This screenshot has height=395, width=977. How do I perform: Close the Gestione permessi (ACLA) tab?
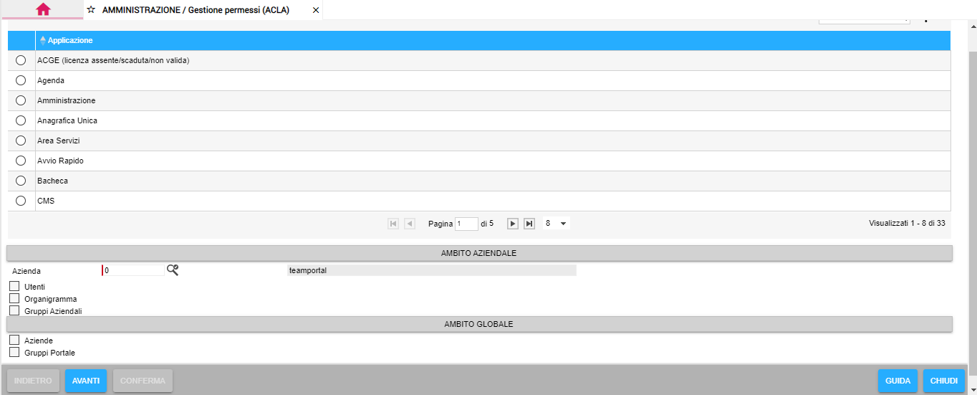(316, 10)
